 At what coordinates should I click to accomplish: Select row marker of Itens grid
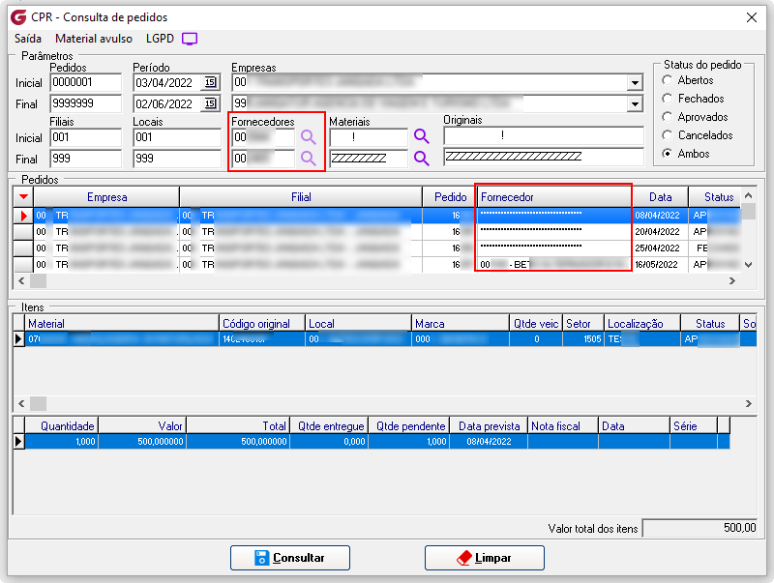pos(18,338)
